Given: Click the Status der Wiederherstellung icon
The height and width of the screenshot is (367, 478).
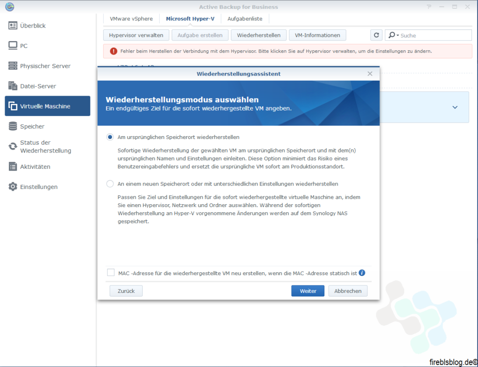Looking at the screenshot, I should (13, 146).
